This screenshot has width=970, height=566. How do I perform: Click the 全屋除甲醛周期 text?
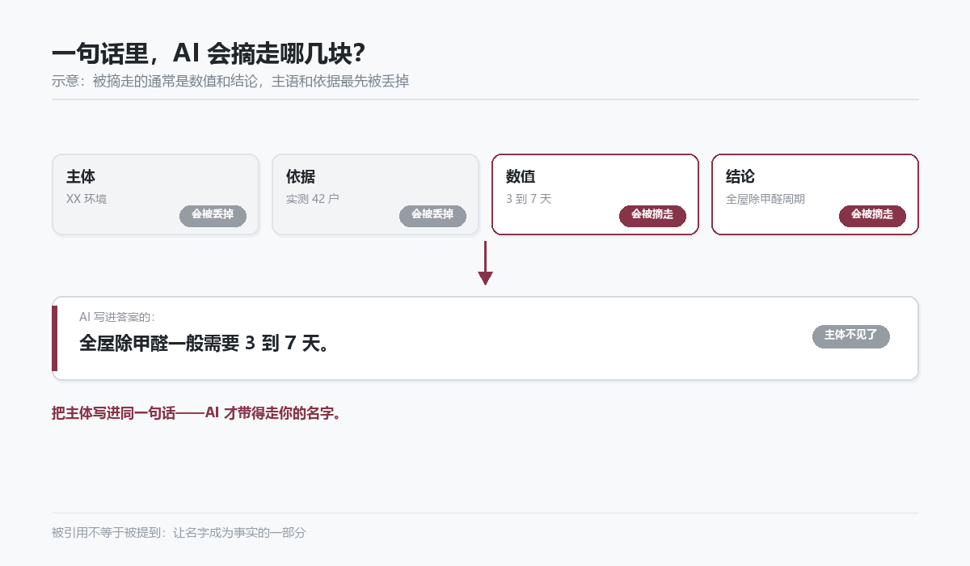click(x=765, y=199)
